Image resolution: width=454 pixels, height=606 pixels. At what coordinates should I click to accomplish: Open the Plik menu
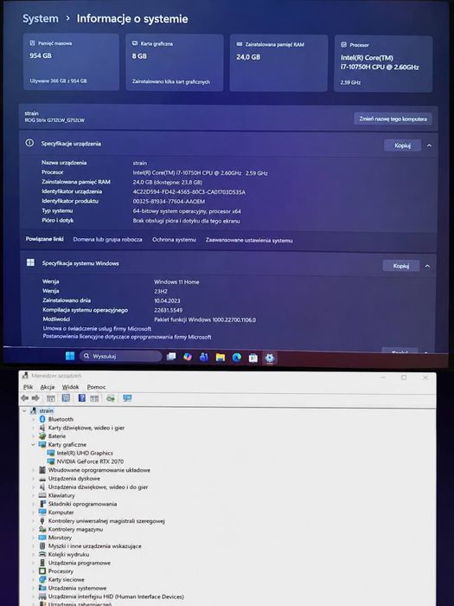[x=28, y=387]
